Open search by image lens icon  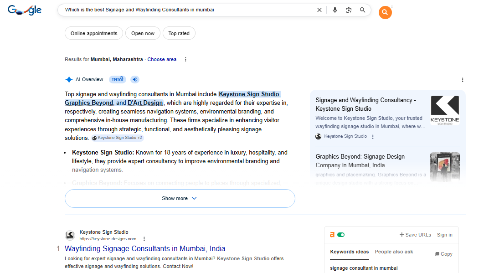coord(349,10)
